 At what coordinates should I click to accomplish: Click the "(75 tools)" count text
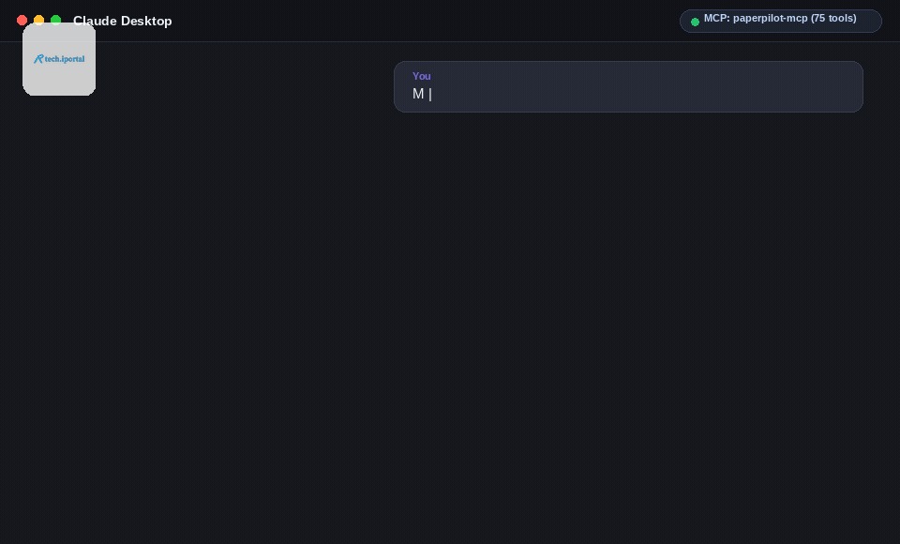click(x=833, y=19)
